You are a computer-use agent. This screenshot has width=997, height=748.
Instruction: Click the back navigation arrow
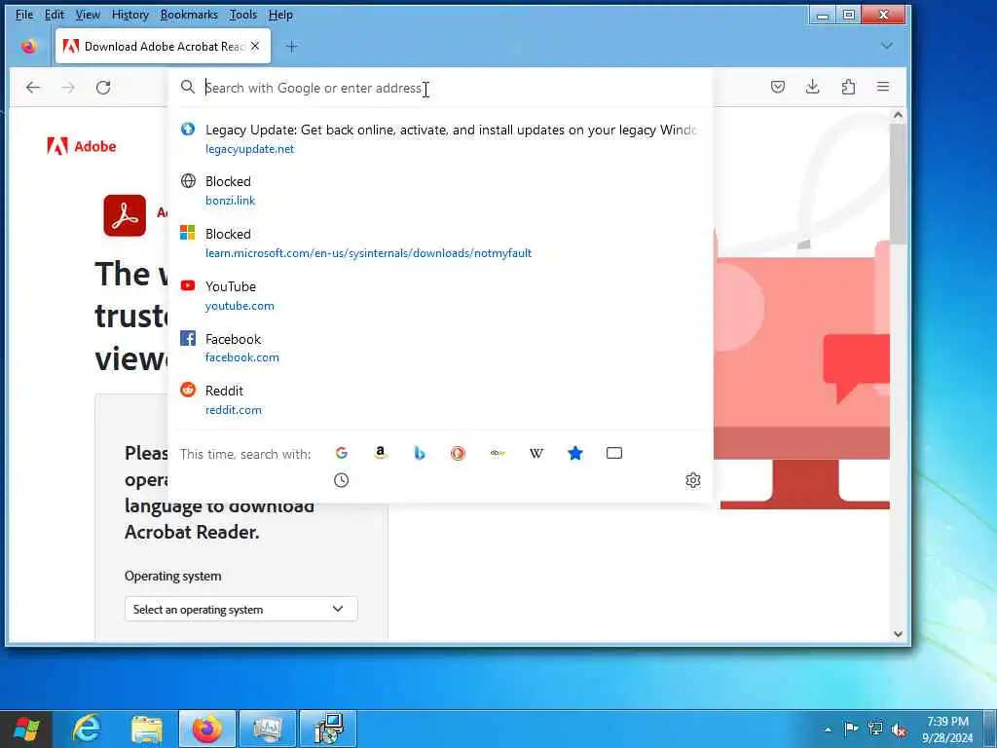(x=33, y=87)
